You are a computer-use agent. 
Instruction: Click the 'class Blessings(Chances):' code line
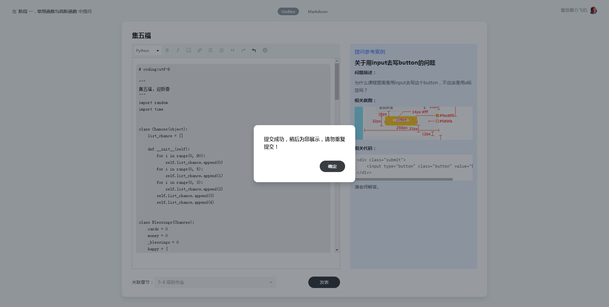(x=167, y=222)
